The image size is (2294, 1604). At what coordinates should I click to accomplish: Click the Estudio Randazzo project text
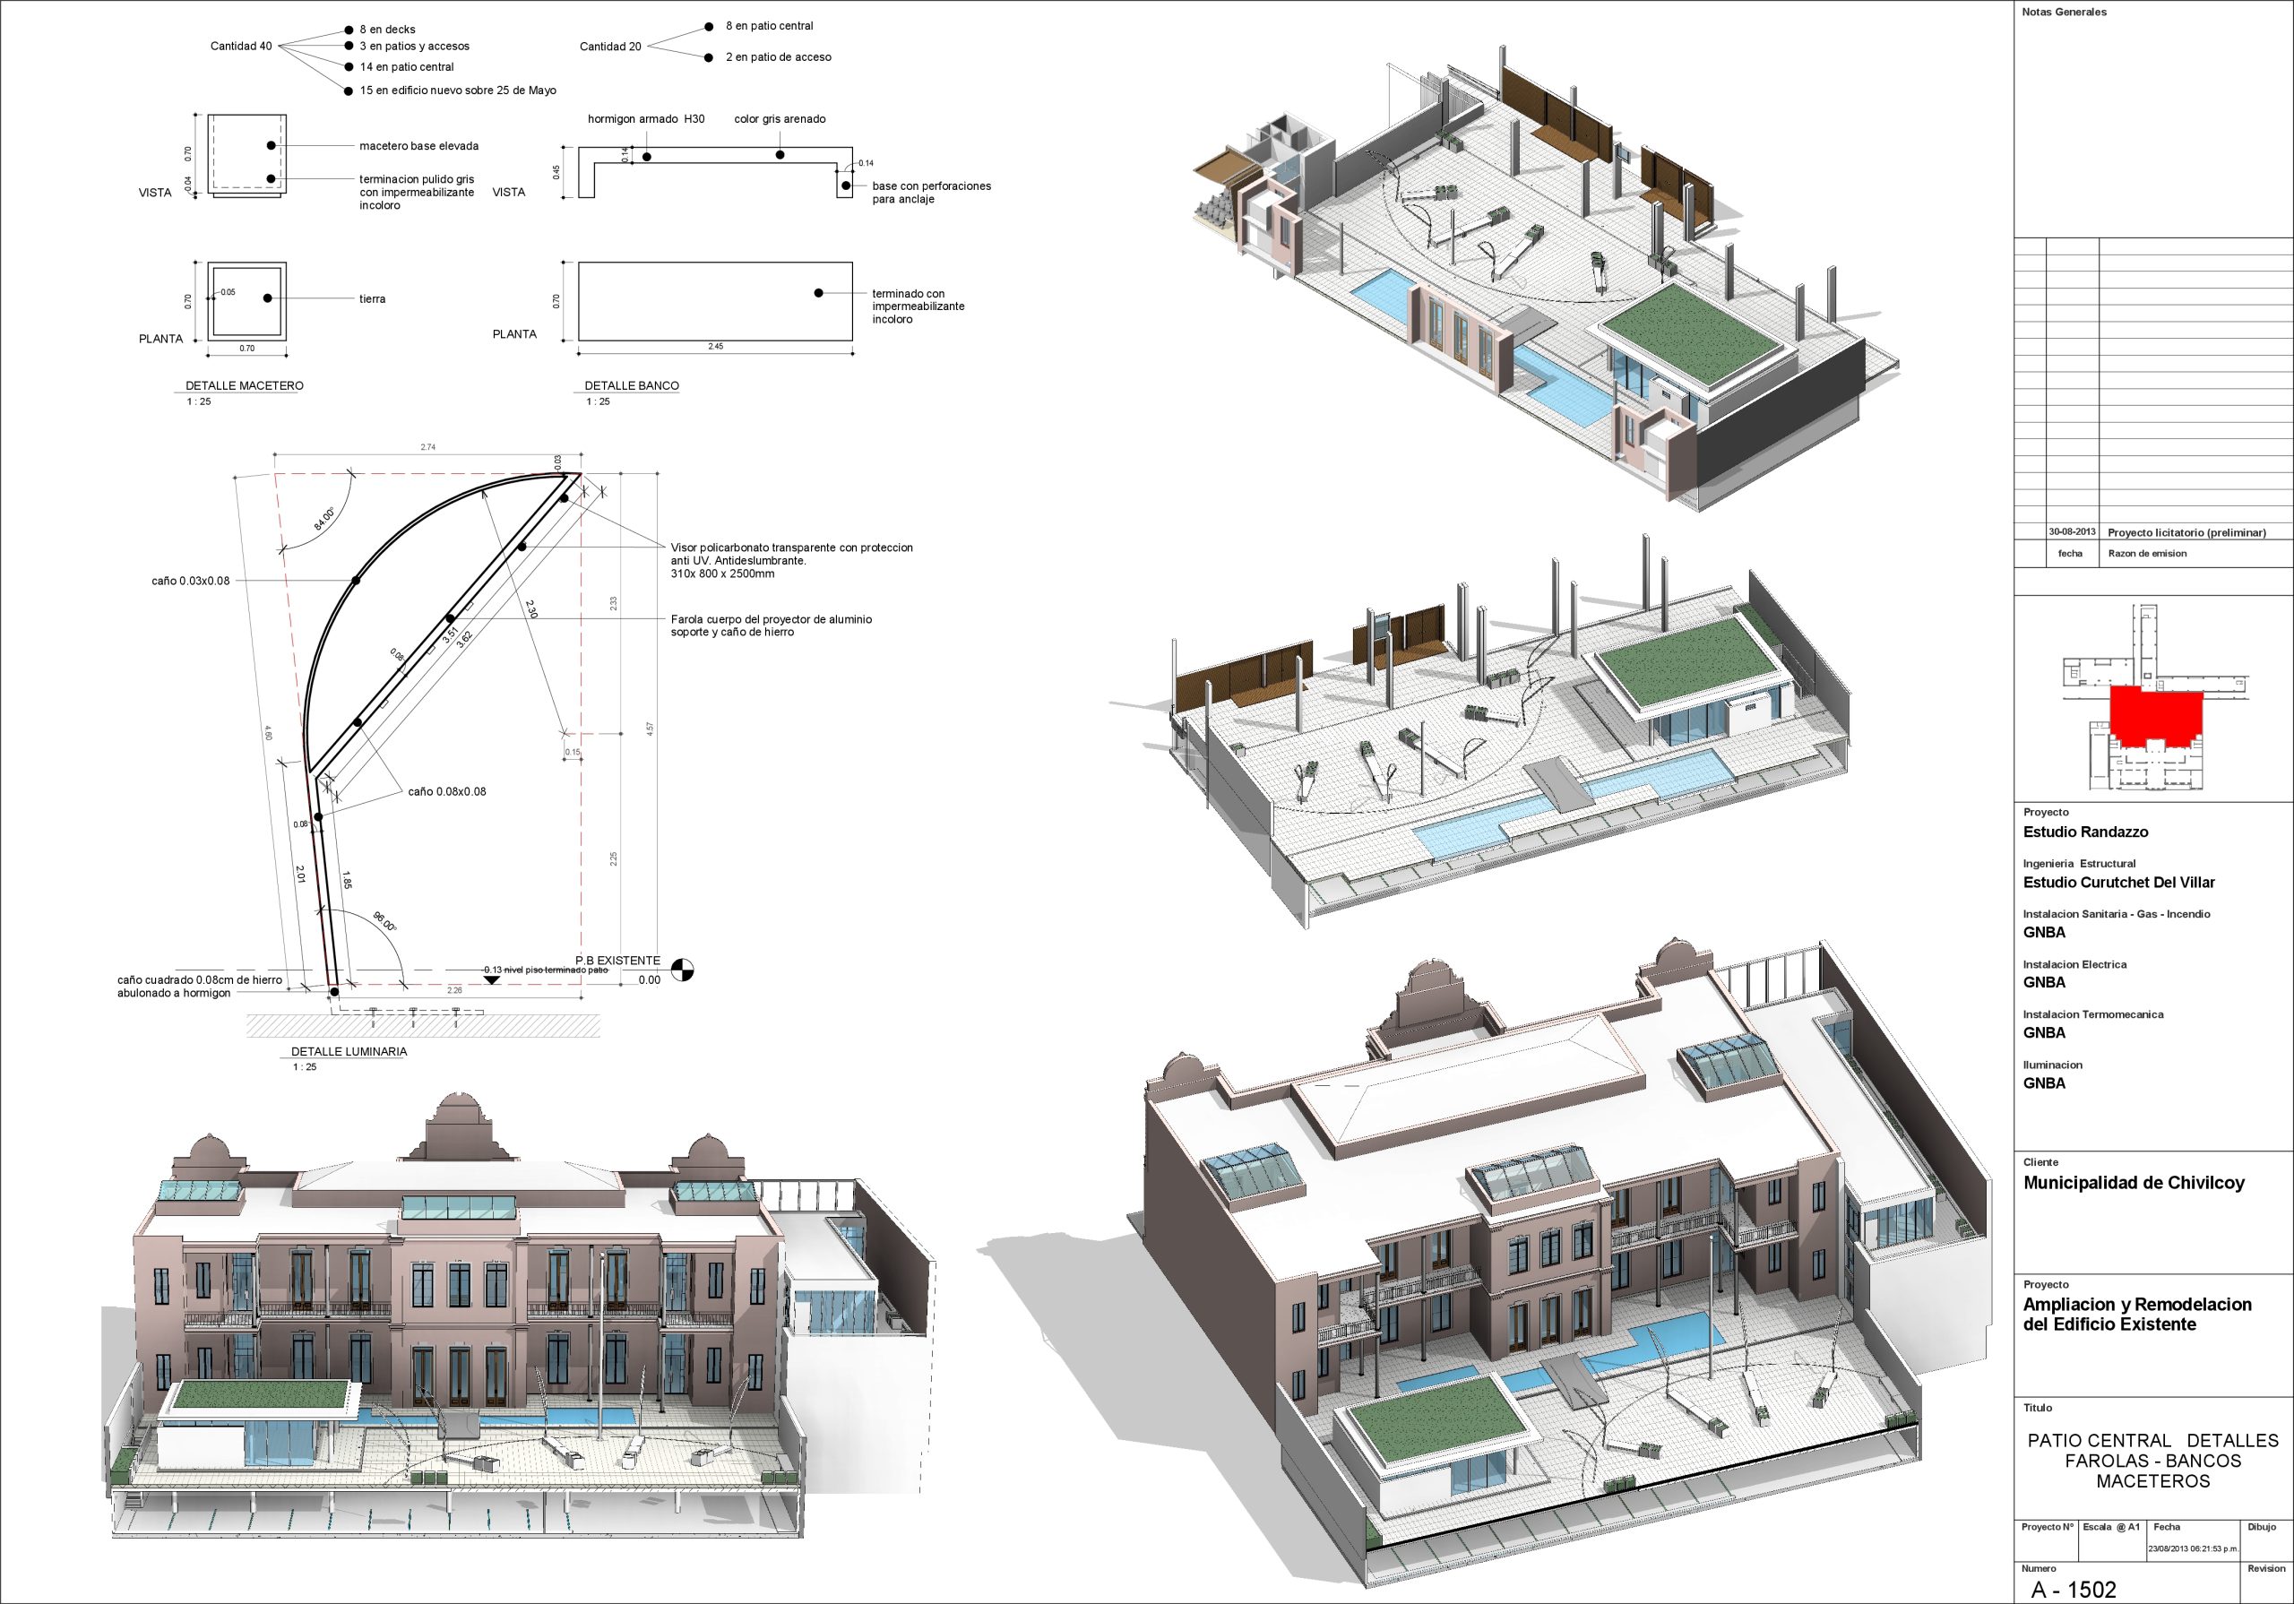2085,832
